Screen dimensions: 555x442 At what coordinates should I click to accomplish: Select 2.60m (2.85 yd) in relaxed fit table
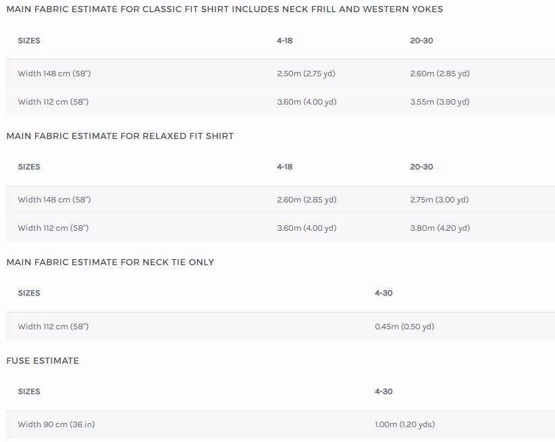click(306, 200)
